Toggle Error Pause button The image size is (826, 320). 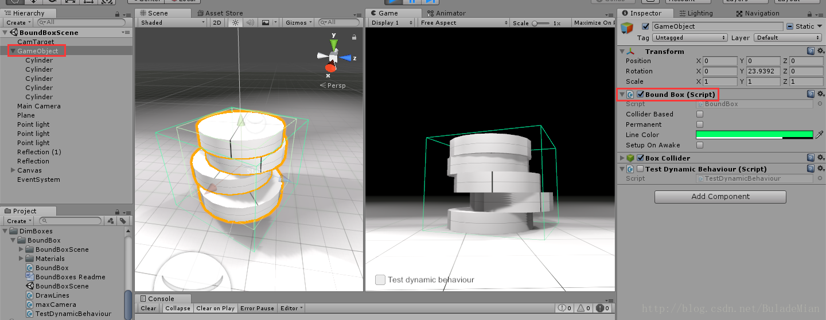pyautogui.click(x=257, y=309)
